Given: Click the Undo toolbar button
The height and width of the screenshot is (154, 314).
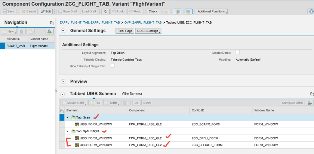Looking at the screenshot, I should pos(118,12).
